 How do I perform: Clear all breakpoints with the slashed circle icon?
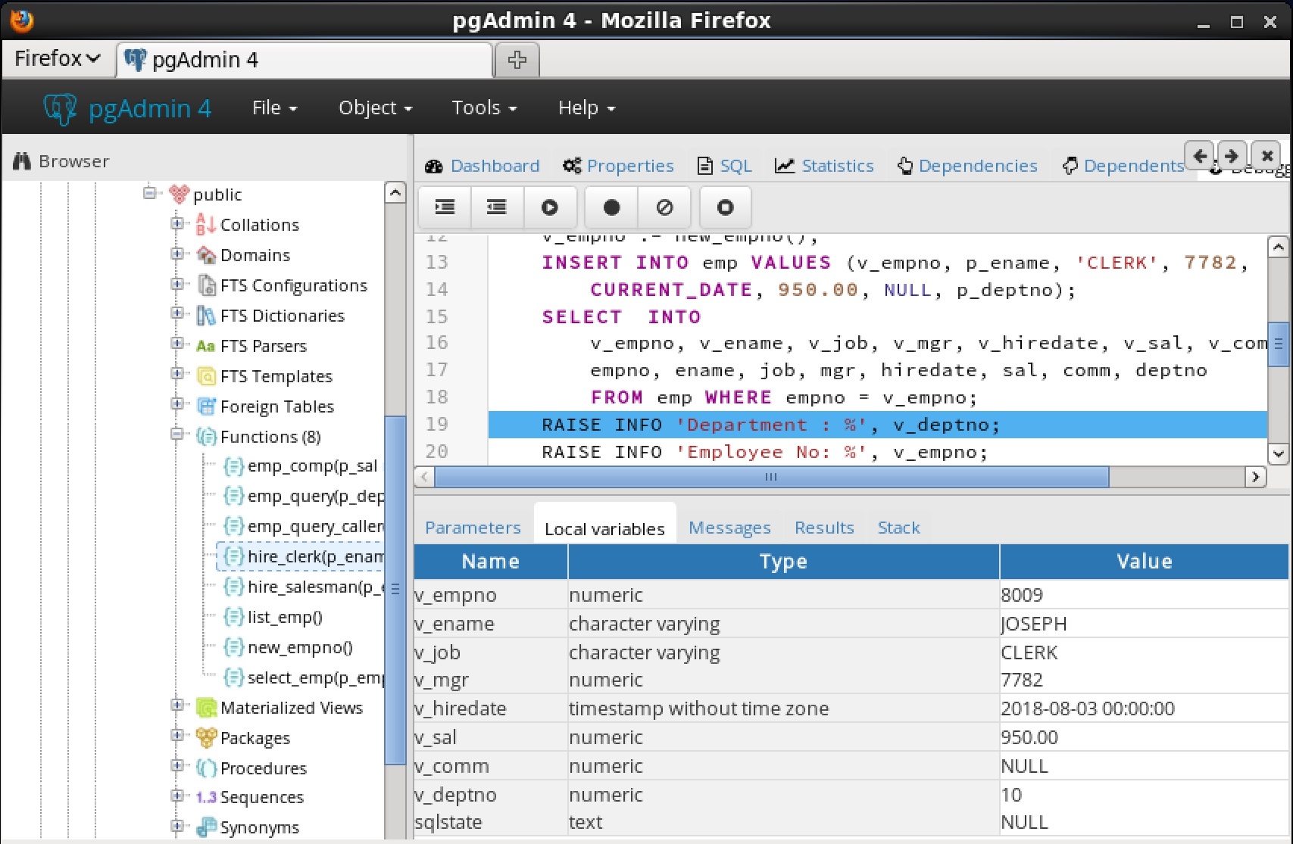click(x=664, y=207)
